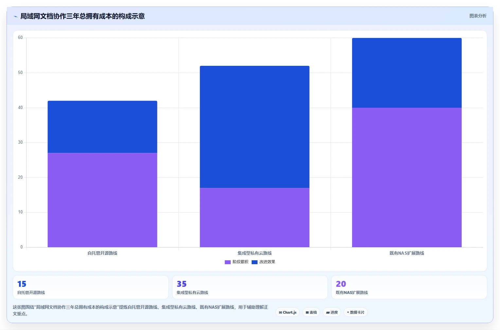500x330 pixels.
Task: Click x-axis label 自托管开源路线
Action: point(102,253)
